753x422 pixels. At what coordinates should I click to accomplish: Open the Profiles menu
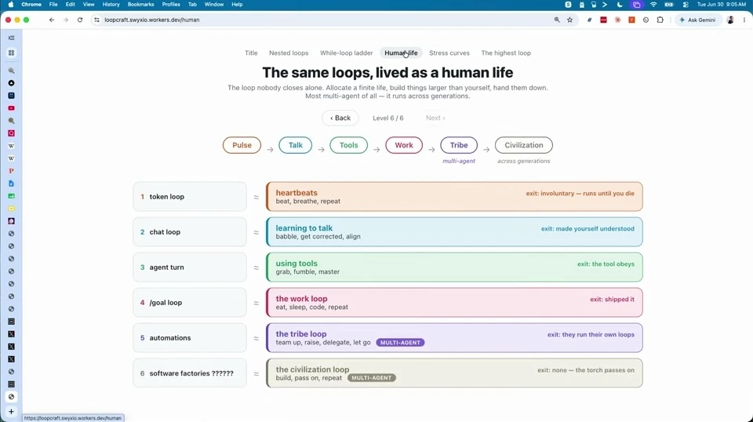[x=171, y=5]
